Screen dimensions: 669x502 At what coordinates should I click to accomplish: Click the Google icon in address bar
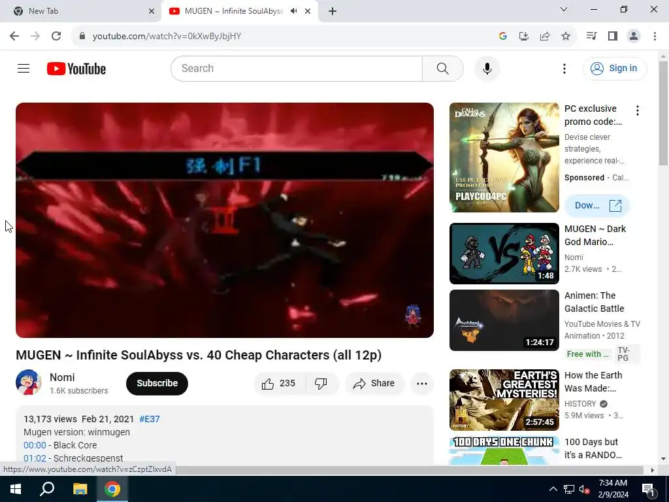click(x=502, y=36)
